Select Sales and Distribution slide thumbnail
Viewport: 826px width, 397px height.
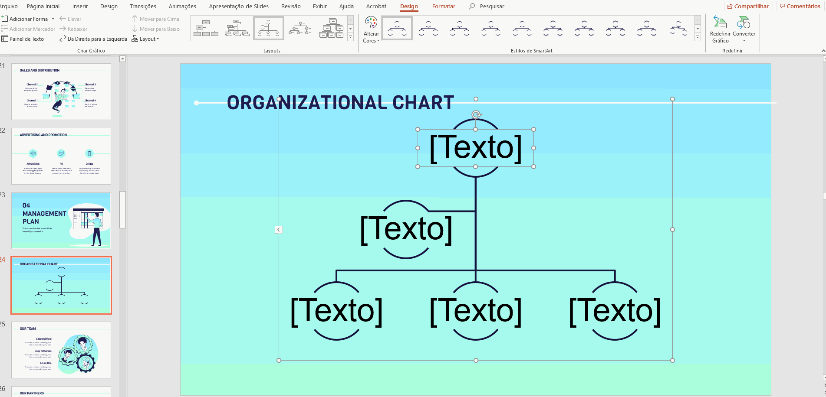pyautogui.click(x=61, y=91)
